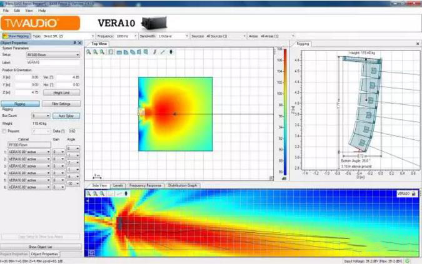Click the Ver angle input field
The image size is (422, 264).
pos(68,77)
